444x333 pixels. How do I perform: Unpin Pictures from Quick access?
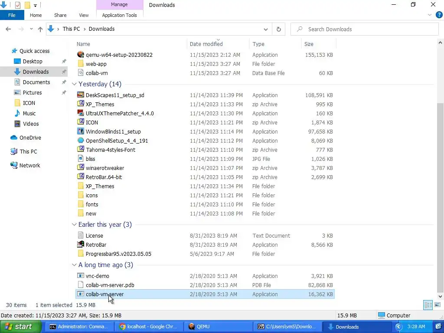click(64, 93)
